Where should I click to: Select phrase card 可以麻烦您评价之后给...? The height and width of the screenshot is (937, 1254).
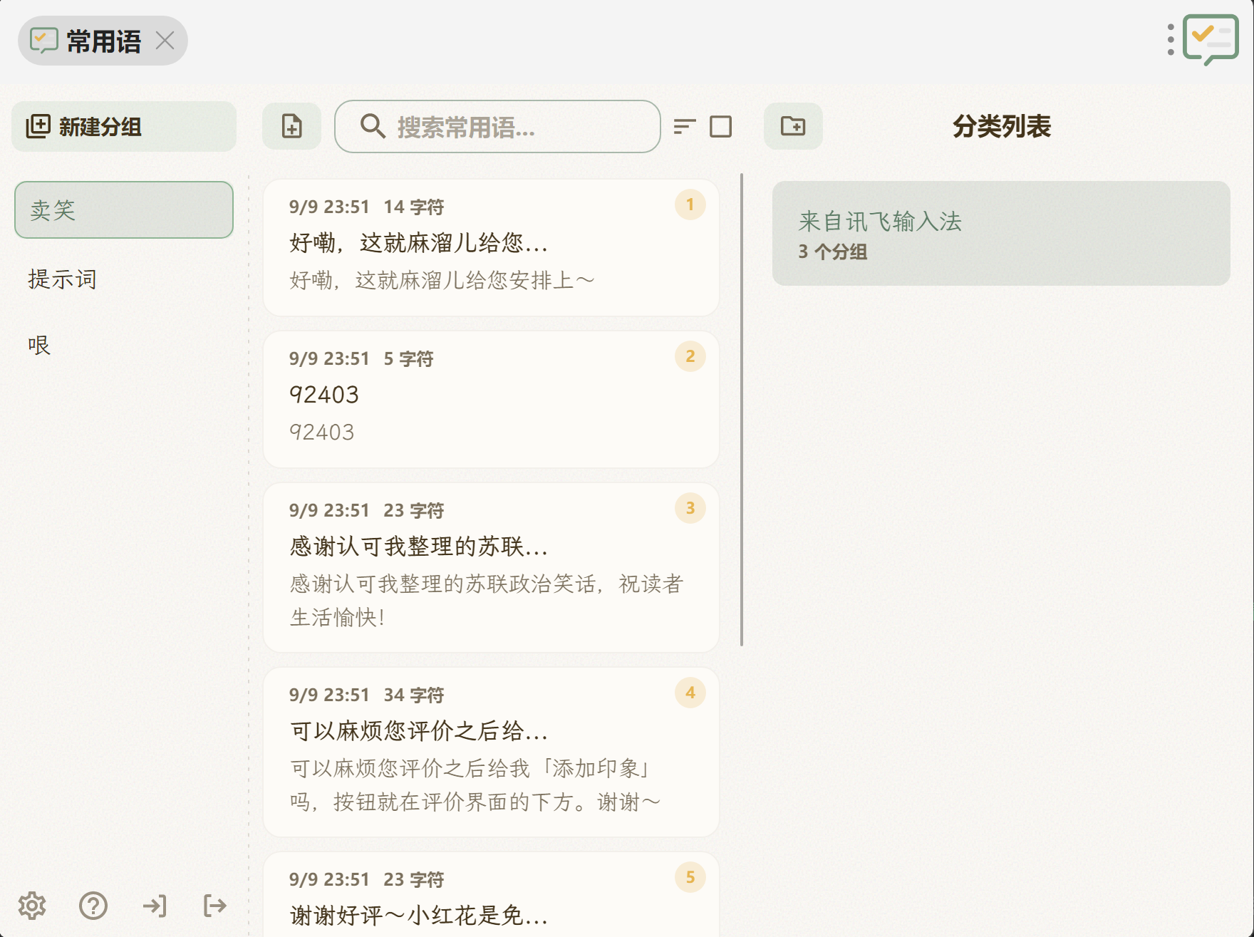click(491, 752)
